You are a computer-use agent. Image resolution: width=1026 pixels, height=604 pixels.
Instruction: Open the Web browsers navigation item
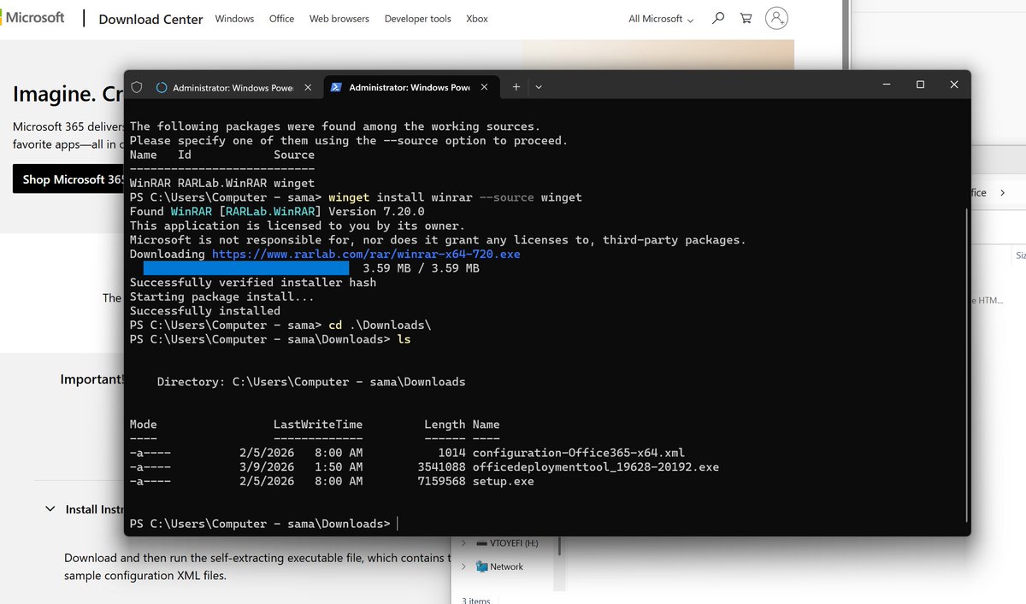tap(339, 19)
